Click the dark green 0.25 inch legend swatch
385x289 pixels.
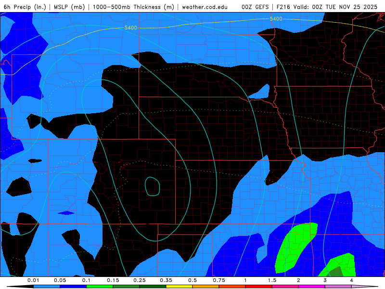coord(153,287)
